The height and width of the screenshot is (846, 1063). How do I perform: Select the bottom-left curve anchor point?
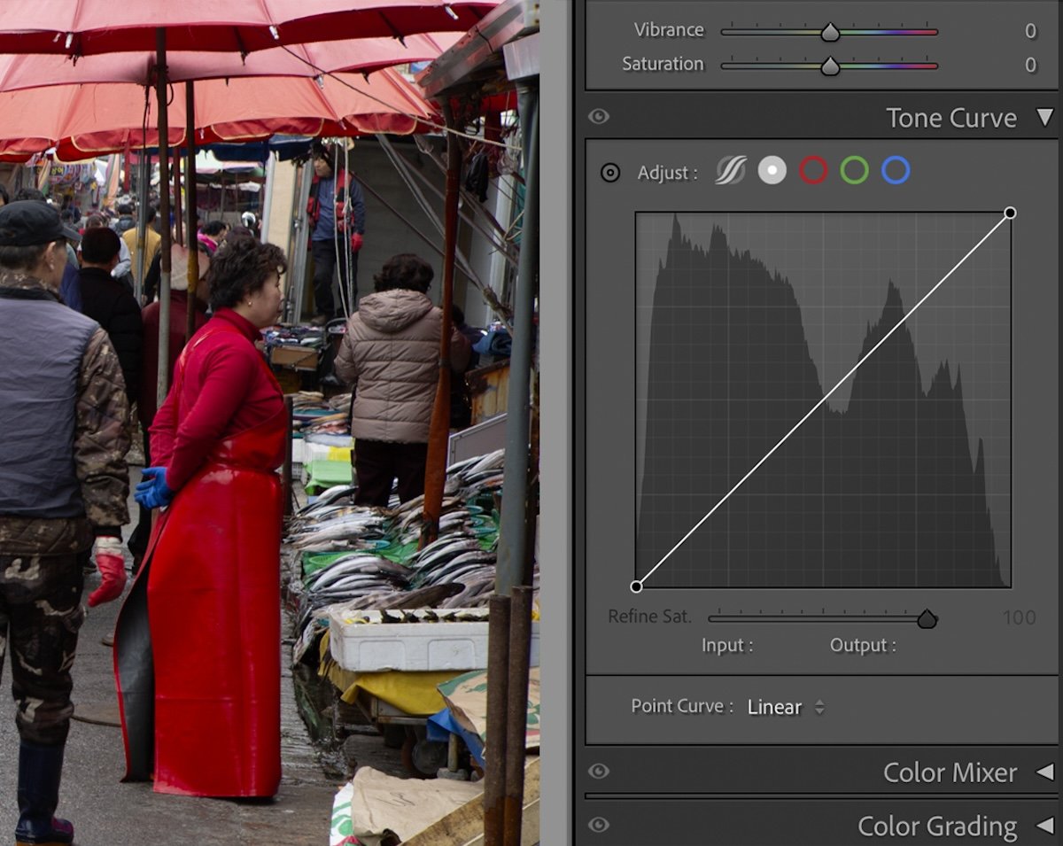pos(639,586)
